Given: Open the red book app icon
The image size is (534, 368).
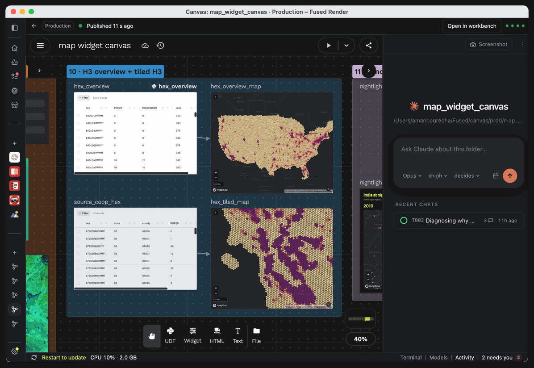Looking at the screenshot, I should (15, 171).
